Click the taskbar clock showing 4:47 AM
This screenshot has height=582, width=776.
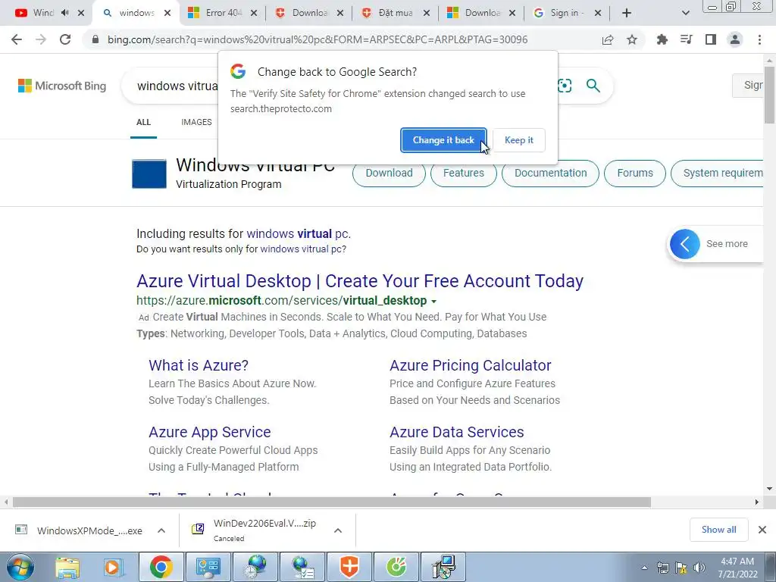[x=737, y=568]
